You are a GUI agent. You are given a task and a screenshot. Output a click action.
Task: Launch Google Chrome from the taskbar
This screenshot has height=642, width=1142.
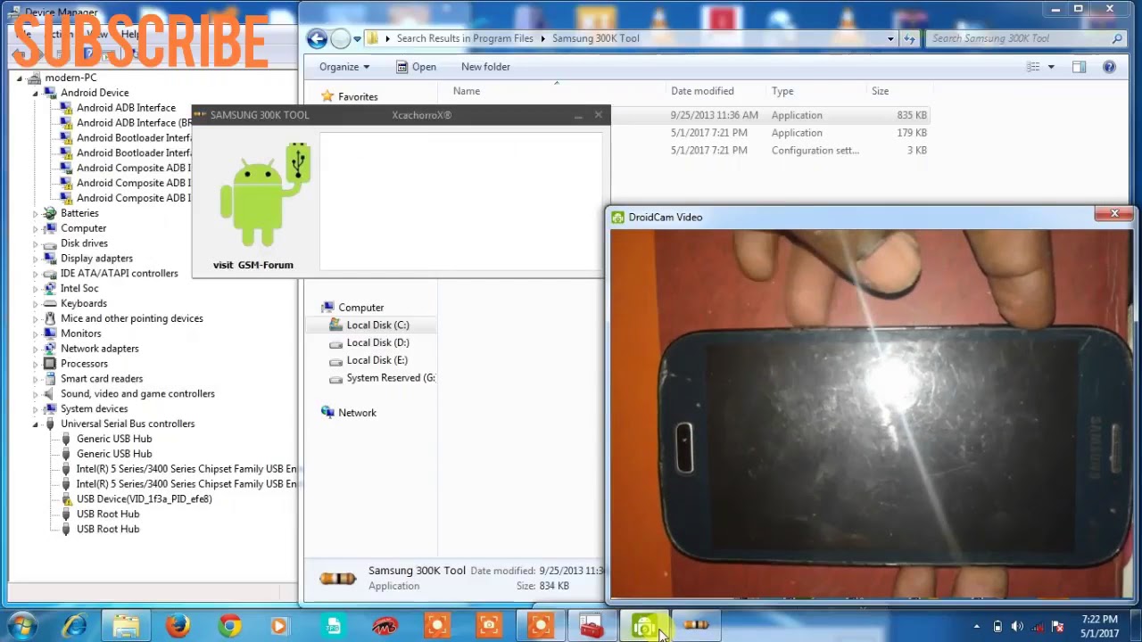(229, 626)
